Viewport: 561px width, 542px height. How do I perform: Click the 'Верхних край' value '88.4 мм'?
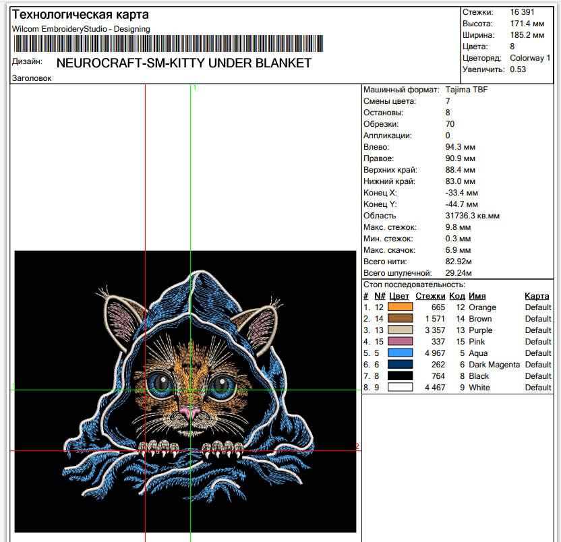pyautogui.click(x=460, y=170)
